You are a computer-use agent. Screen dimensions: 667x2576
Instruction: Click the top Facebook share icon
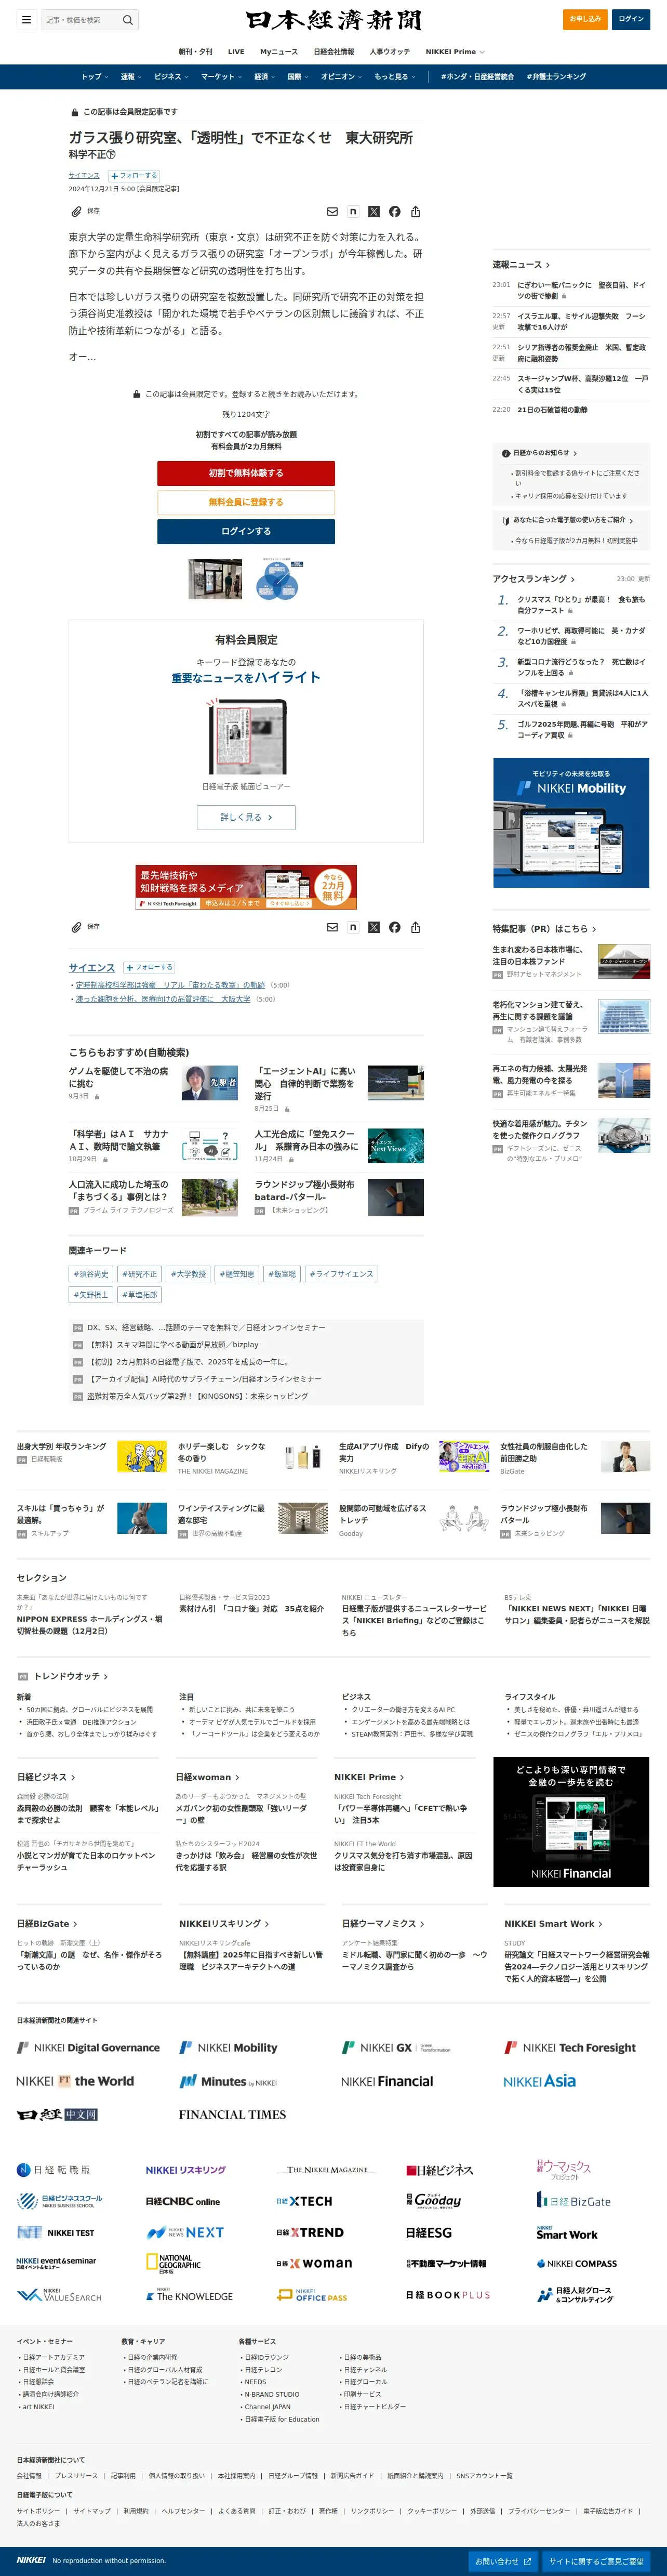(x=394, y=212)
